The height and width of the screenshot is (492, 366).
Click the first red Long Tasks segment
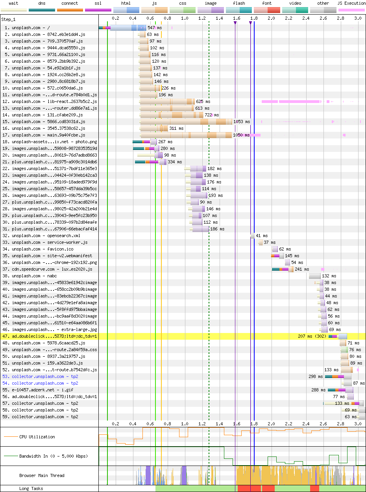[244, 488]
